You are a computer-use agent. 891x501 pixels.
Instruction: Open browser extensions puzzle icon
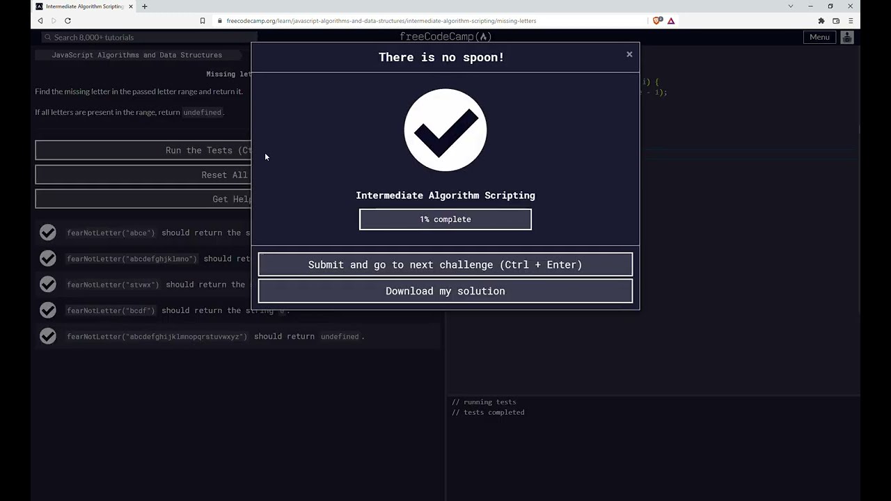(821, 21)
